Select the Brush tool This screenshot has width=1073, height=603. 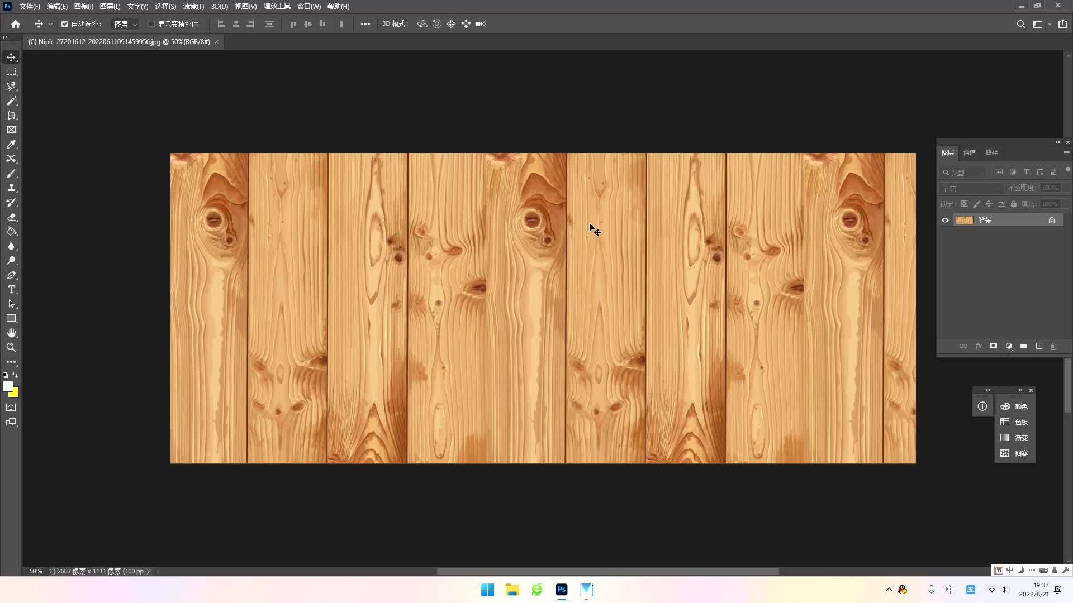[11, 173]
